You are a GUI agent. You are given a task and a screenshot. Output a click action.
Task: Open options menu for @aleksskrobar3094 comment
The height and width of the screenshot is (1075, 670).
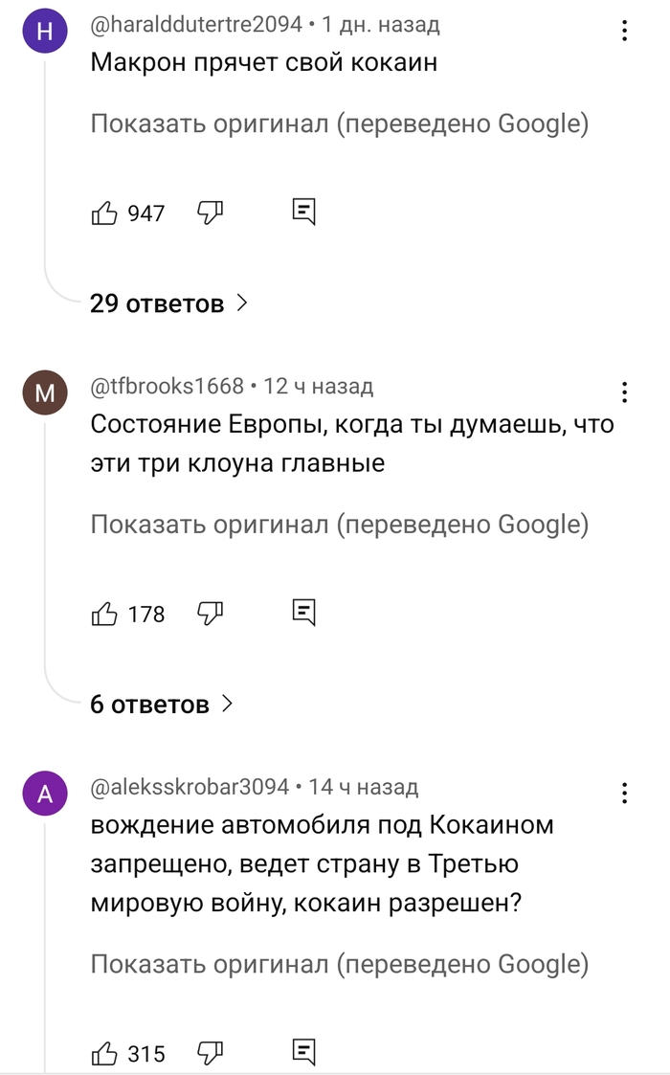[x=624, y=793]
